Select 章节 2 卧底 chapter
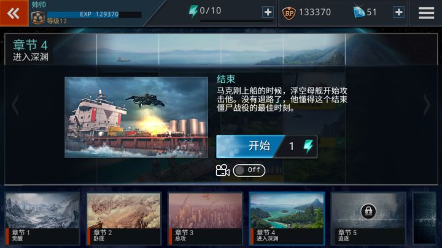Image resolution: width=442 pixels, height=248 pixels. [124, 219]
